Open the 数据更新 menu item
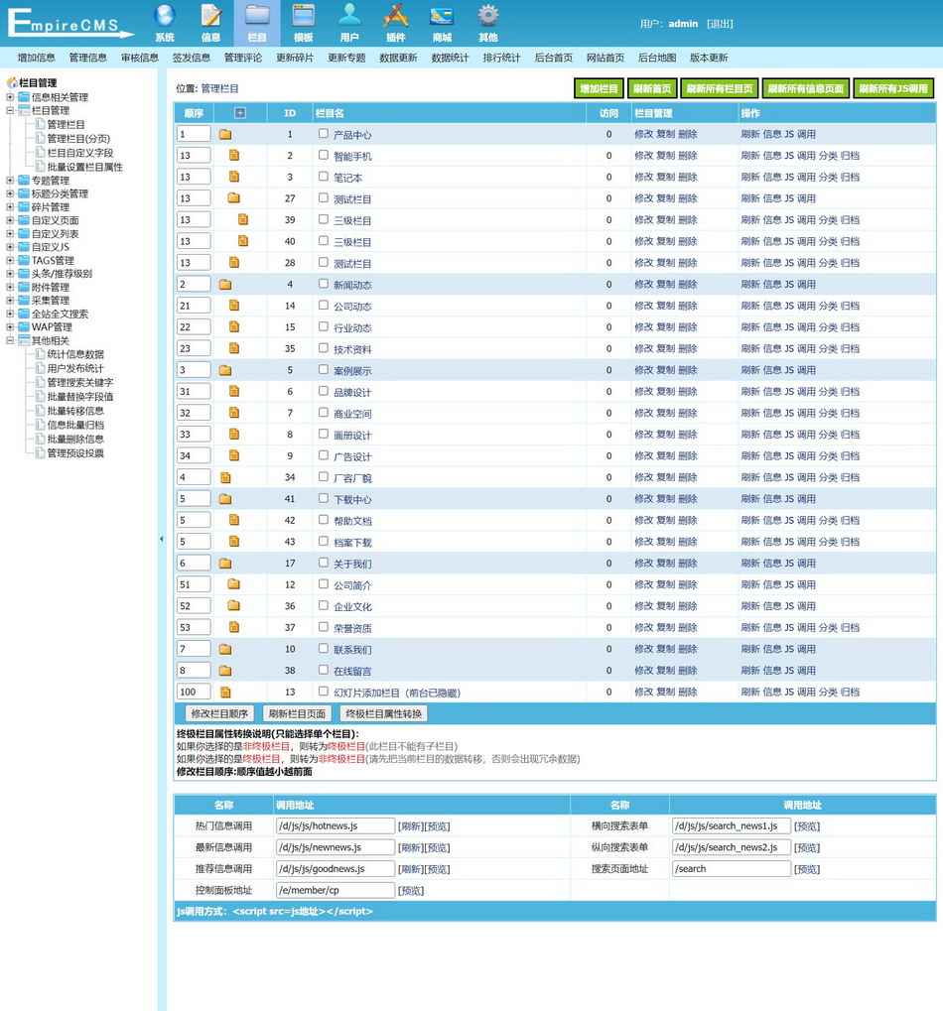 [398, 58]
